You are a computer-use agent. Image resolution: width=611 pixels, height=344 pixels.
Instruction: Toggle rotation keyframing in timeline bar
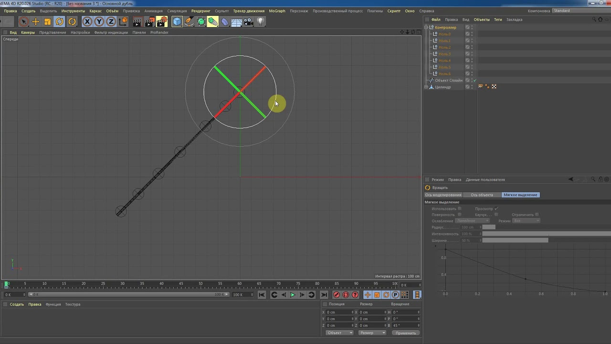click(386, 295)
